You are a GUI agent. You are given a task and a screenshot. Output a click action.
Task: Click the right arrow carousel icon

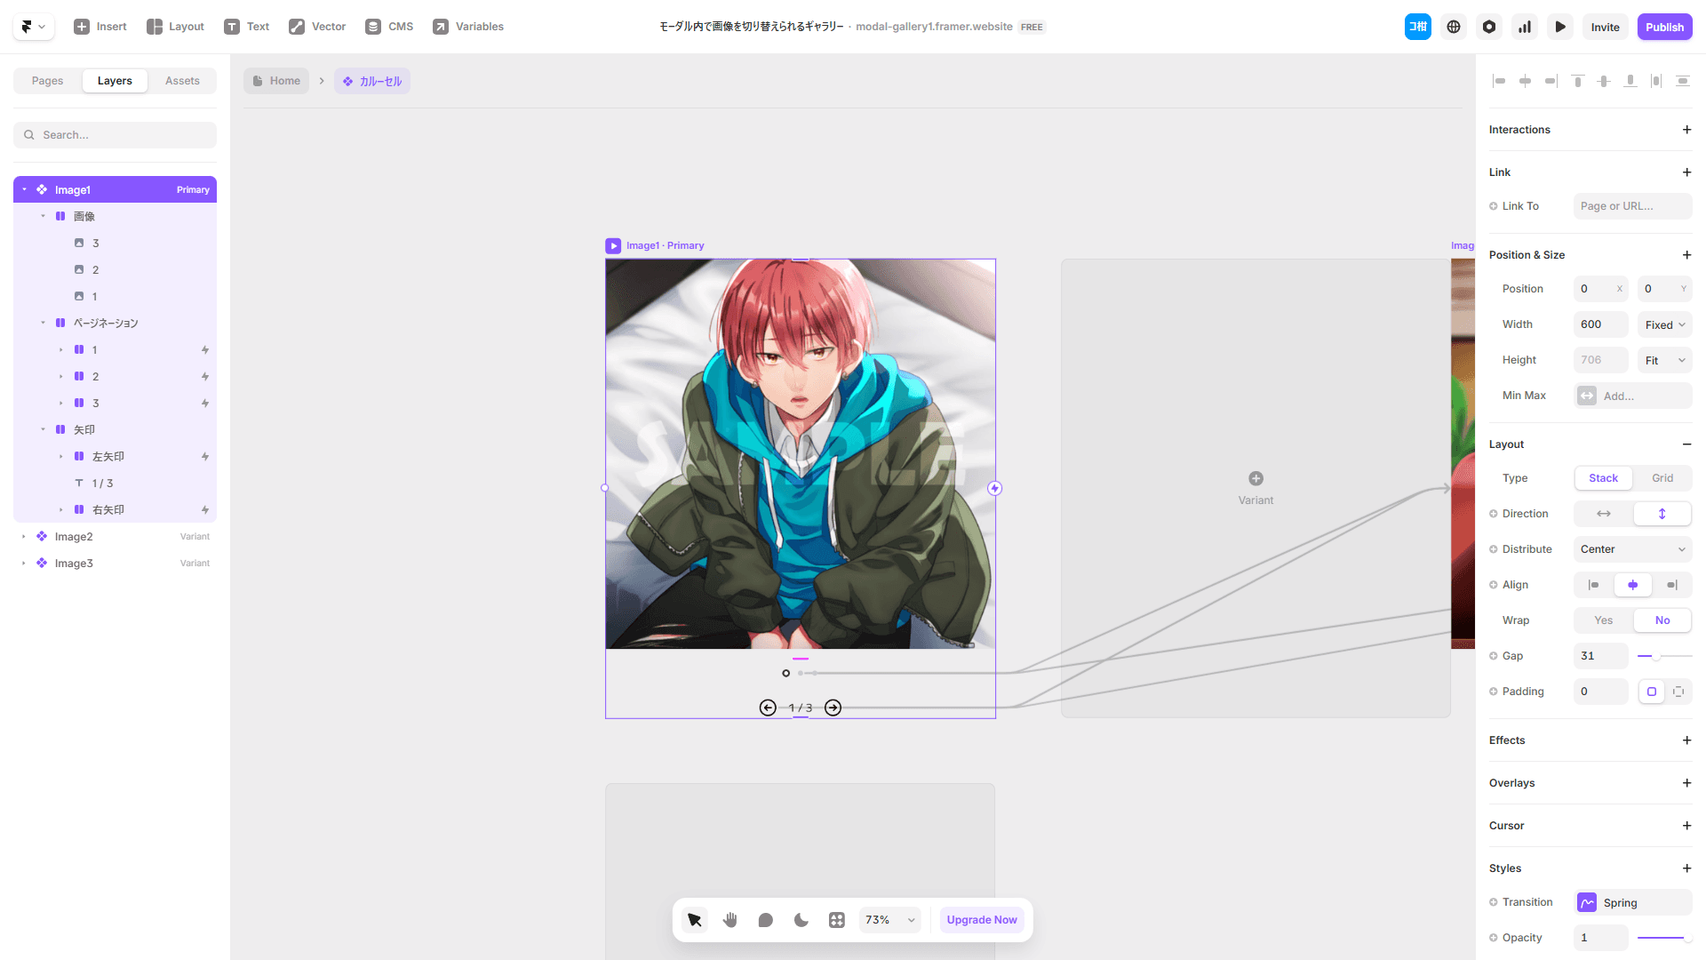833,708
